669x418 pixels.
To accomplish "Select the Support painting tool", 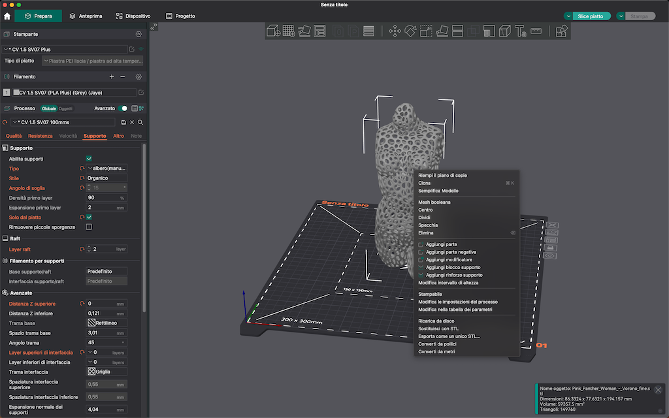I will (x=489, y=31).
